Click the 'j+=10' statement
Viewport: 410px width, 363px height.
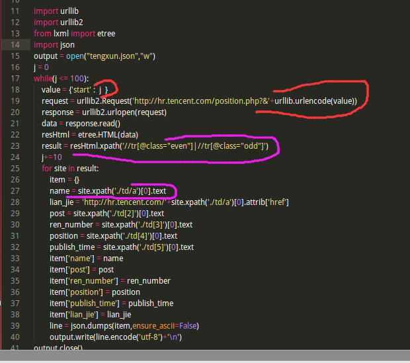point(52,157)
